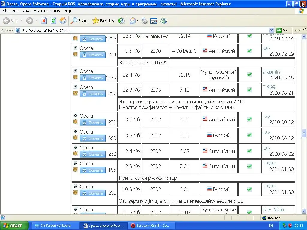Open the Tools menu
Image resolution: width=307 pixels, height=230 pixels.
(x=56, y=11)
